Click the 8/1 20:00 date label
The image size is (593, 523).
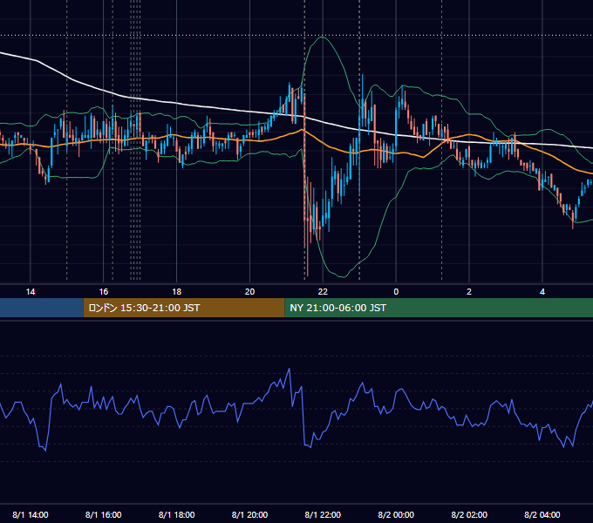249,514
